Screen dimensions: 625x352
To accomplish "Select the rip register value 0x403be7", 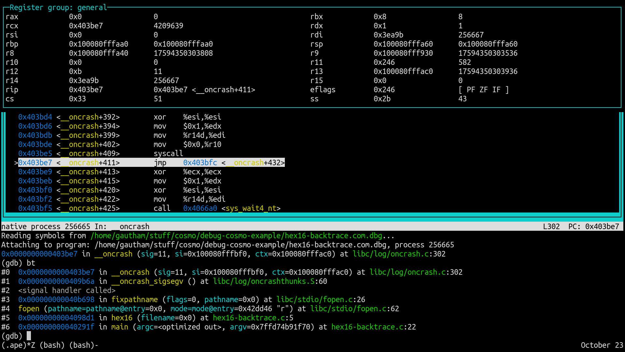I will click(86, 90).
